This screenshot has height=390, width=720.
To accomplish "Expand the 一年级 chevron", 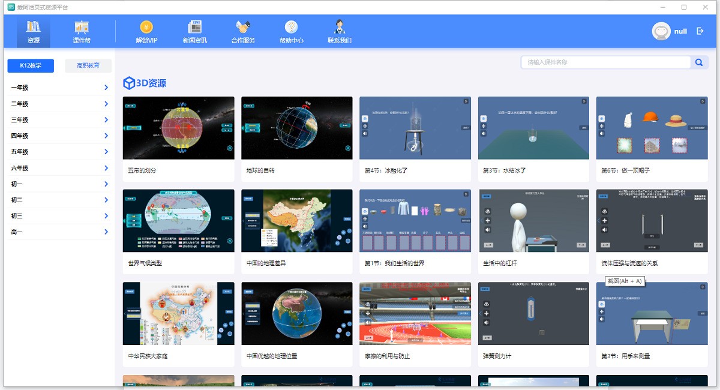I will (106, 88).
